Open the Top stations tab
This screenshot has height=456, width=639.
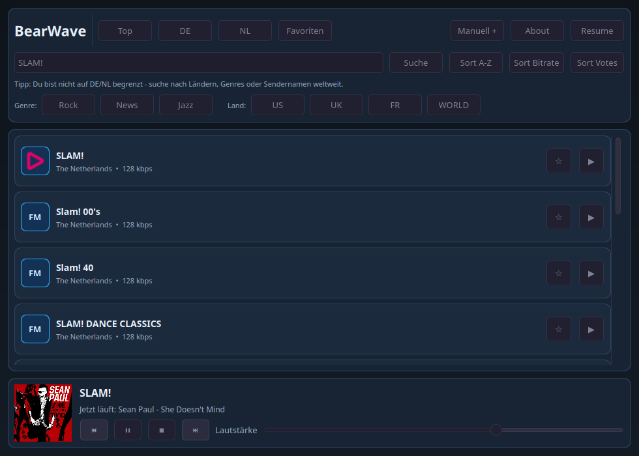click(x=125, y=31)
